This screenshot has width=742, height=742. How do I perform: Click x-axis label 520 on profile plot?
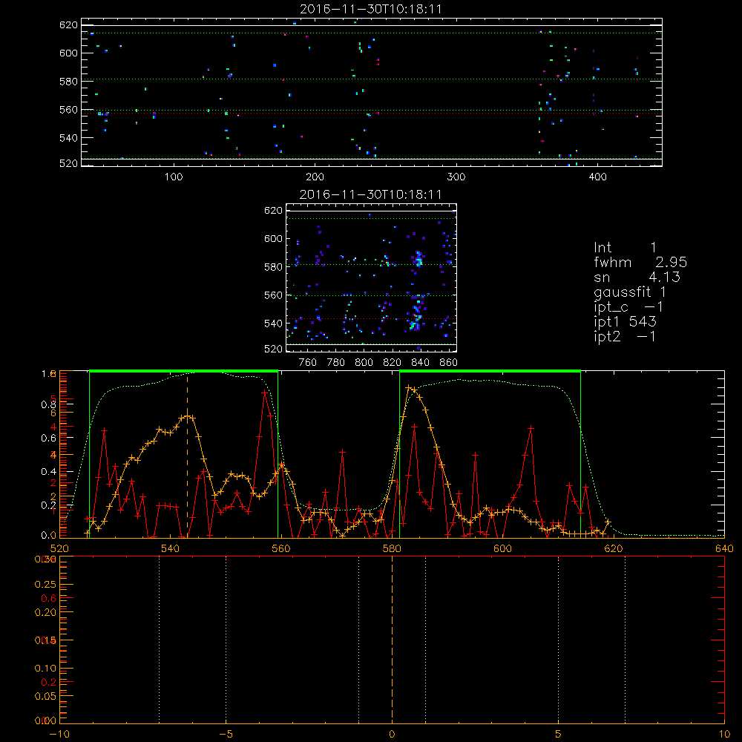(x=59, y=548)
